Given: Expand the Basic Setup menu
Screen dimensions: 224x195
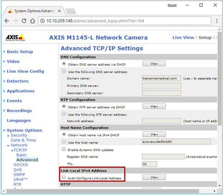Looking at the screenshot, I should [20, 52].
